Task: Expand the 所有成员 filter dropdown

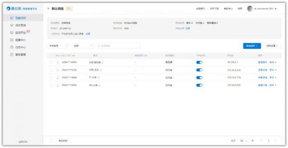Action: (58, 46)
